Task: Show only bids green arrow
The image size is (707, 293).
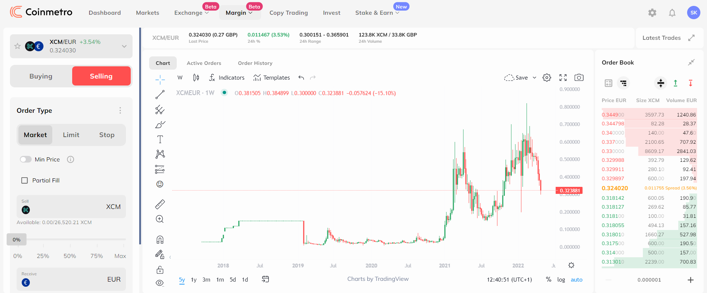Action: tap(675, 83)
